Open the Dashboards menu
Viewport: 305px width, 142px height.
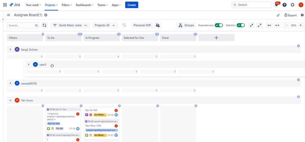click(x=85, y=5)
